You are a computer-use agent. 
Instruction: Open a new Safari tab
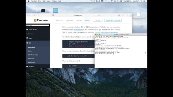pyautogui.click(x=131, y=16)
